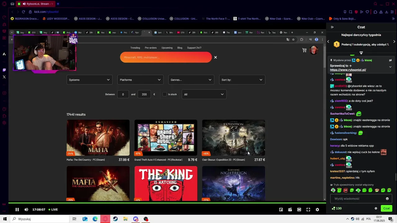Open the Systems dropdown
This screenshot has width=397, height=223.
point(89,80)
